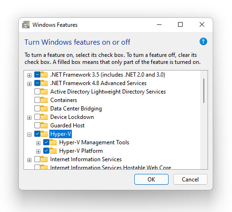This screenshot has height=212, width=232.
Task: Expand the Internet Information Services node
Action: point(29,160)
